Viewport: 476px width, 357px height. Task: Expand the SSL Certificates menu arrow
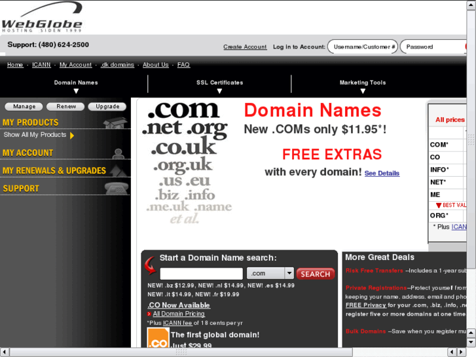[219, 91]
